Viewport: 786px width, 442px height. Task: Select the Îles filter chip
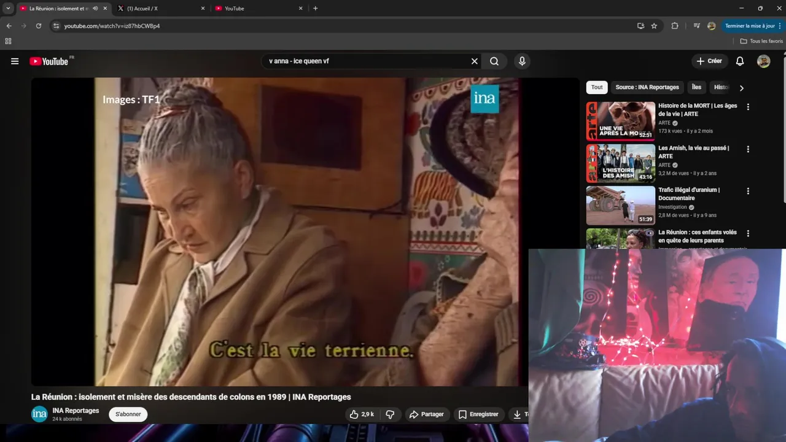696,87
